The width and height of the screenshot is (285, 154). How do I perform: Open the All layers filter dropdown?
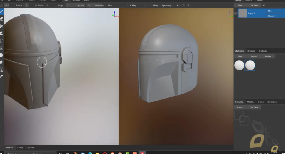coord(272,6)
